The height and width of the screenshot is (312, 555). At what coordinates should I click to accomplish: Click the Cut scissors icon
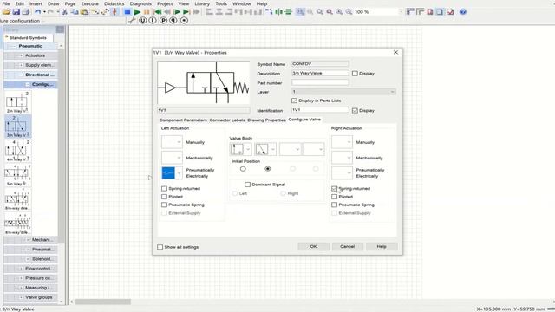[65, 11]
